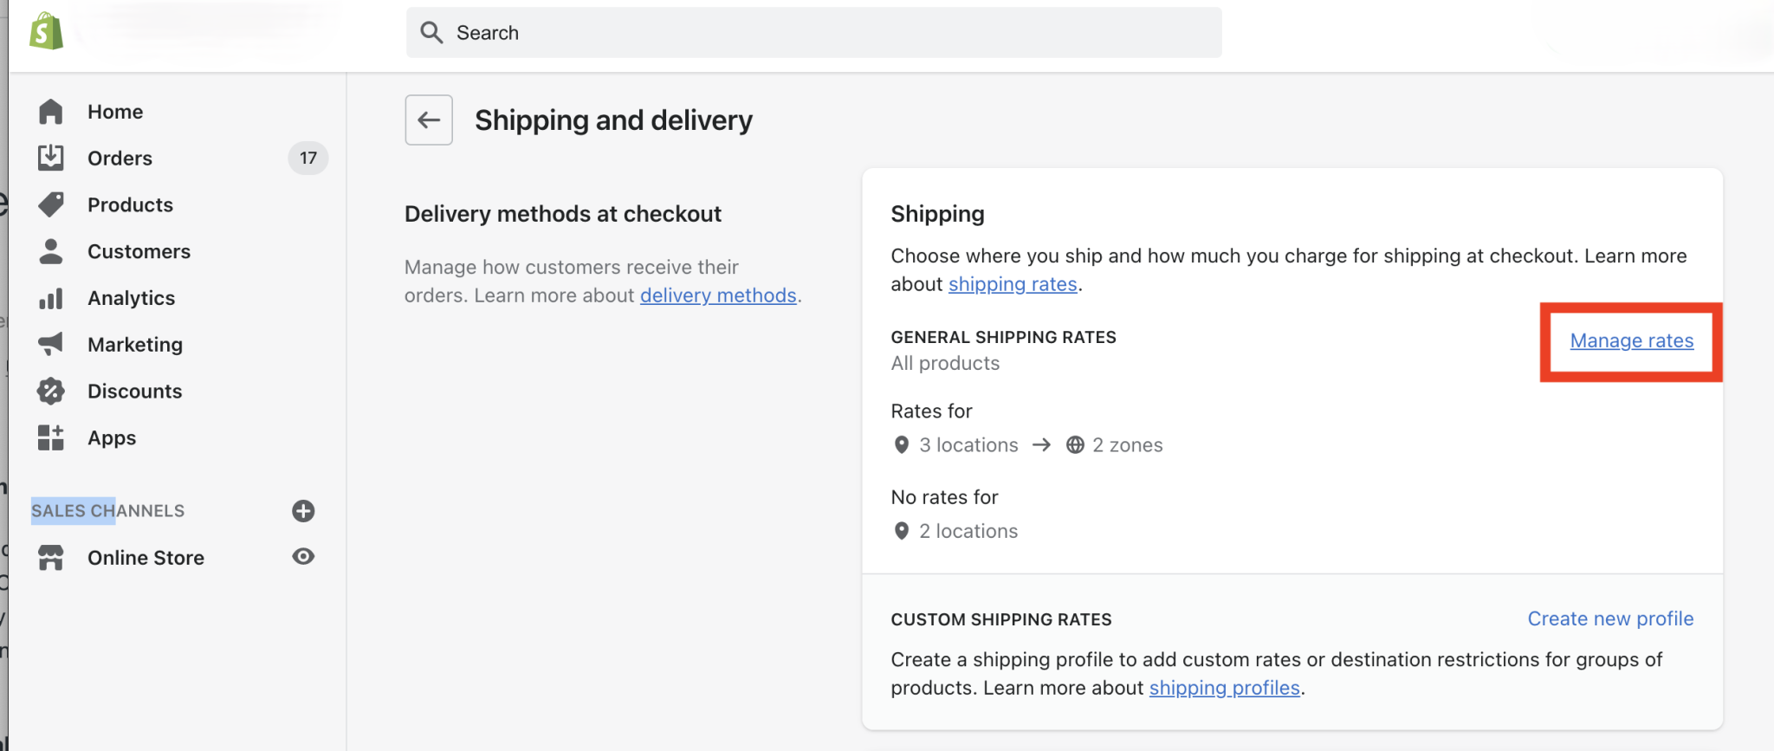Open the shipping profiles help link
The height and width of the screenshot is (751, 1774).
click(1225, 688)
